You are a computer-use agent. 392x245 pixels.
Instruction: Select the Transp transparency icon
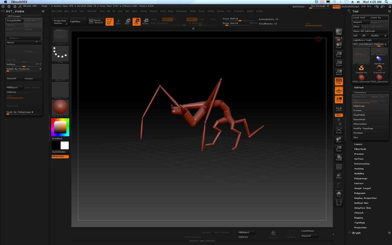tap(339, 176)
